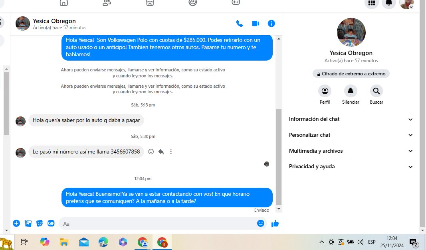Screen dimensions: 426x250
Task: Send a thumbs up like
Action: [275, 223]
